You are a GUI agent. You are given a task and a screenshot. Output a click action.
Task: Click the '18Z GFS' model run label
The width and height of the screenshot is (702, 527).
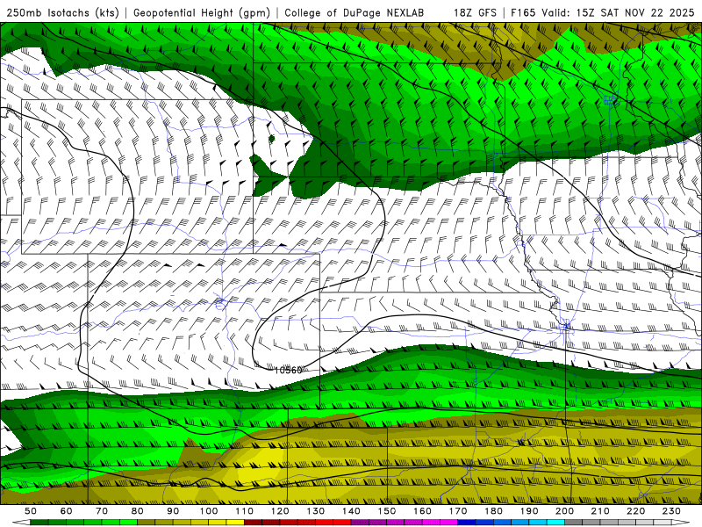tap(475, 12)
